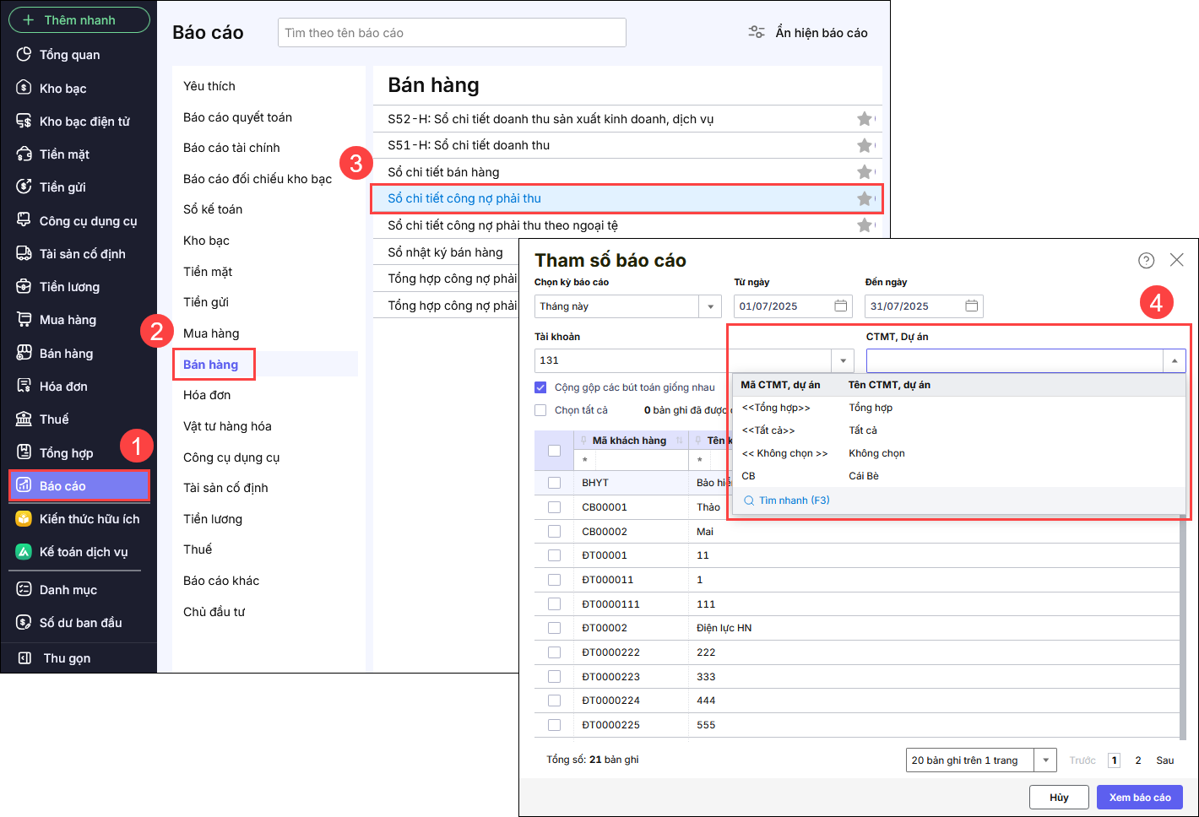Go to page 2 of records
This screenshot has width=1199, height=817.
tap(1138, 760)
